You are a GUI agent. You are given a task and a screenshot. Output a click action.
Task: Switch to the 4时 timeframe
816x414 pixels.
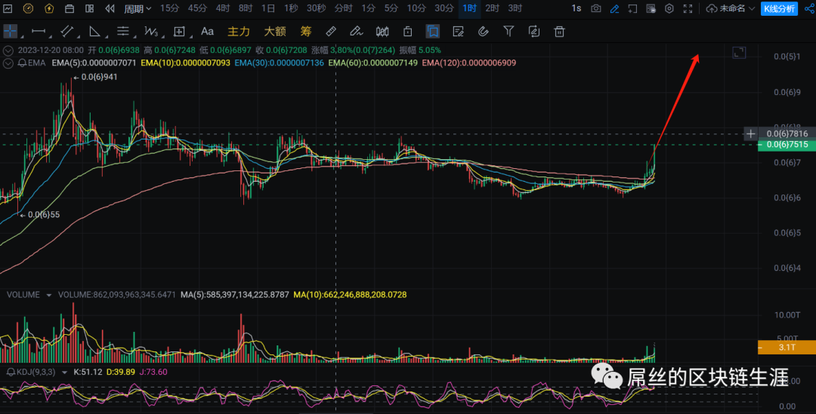(223, 9)
